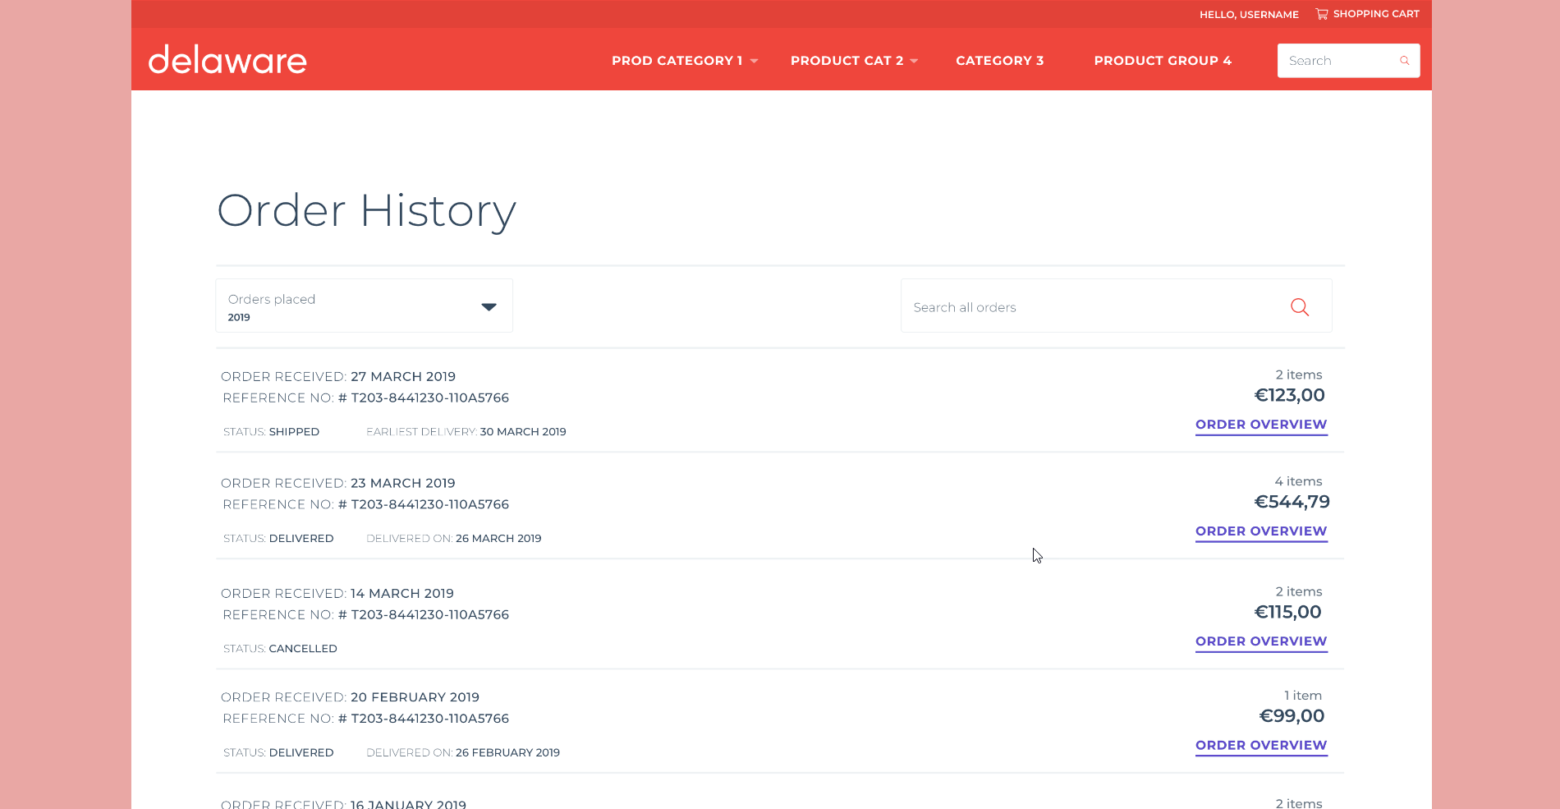Image resolution: width=1560 pixels, height=809 pixels.
Task: Open Product Group 4 menu item
Action: pyautogui.click(x=1162, y=61)
